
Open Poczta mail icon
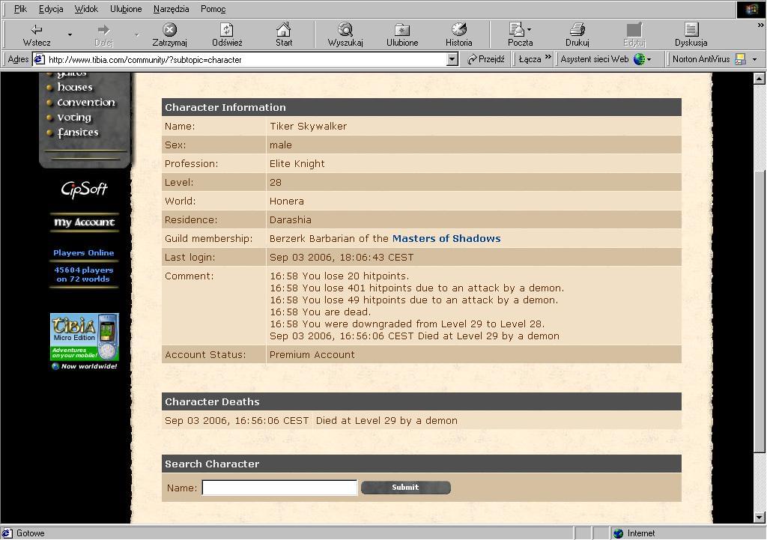516,29
